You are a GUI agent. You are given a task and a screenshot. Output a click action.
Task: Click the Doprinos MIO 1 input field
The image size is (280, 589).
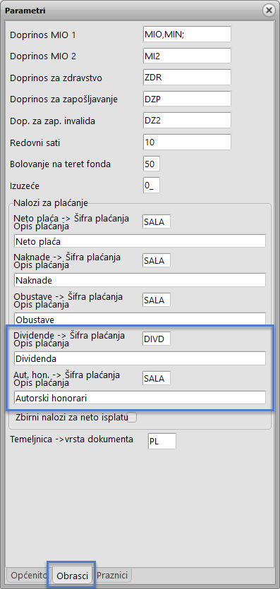[x=187, y=34]
